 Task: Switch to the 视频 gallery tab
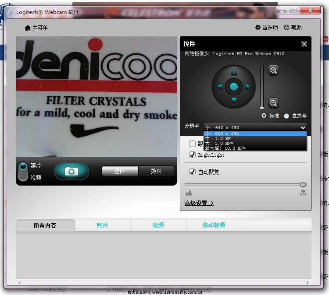click(x=158, y=225)
